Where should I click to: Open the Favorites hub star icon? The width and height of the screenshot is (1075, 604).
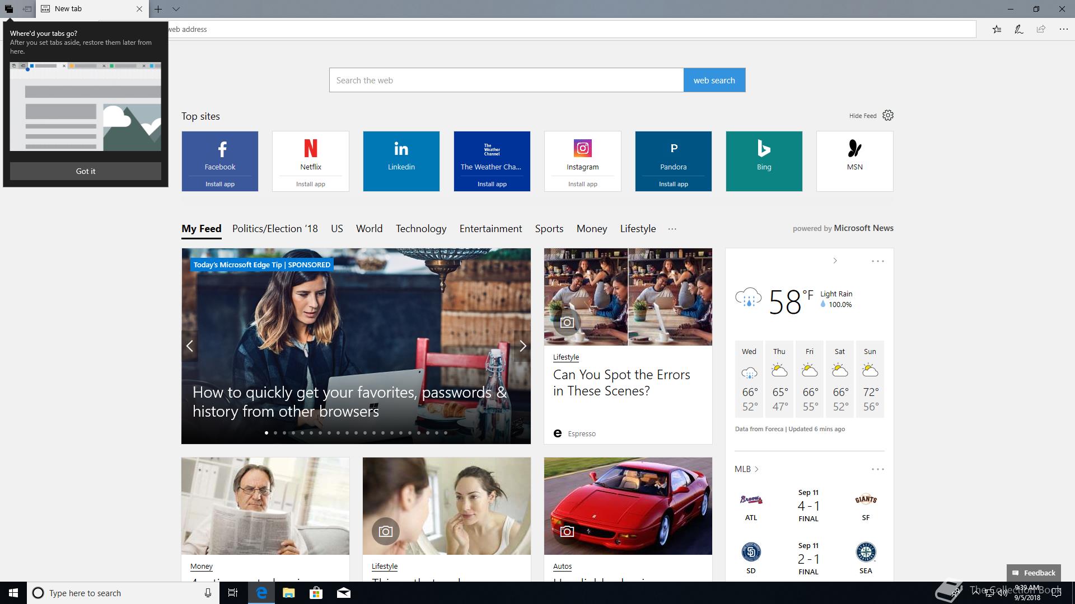pyautogui.click(x=997, y=29)
